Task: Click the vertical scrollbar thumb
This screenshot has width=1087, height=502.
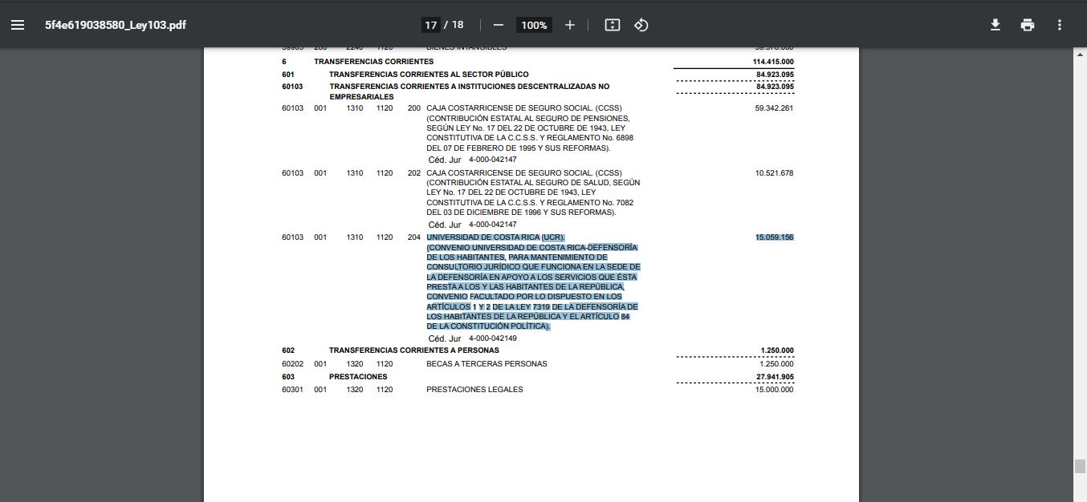Action: coord(1080,467)
